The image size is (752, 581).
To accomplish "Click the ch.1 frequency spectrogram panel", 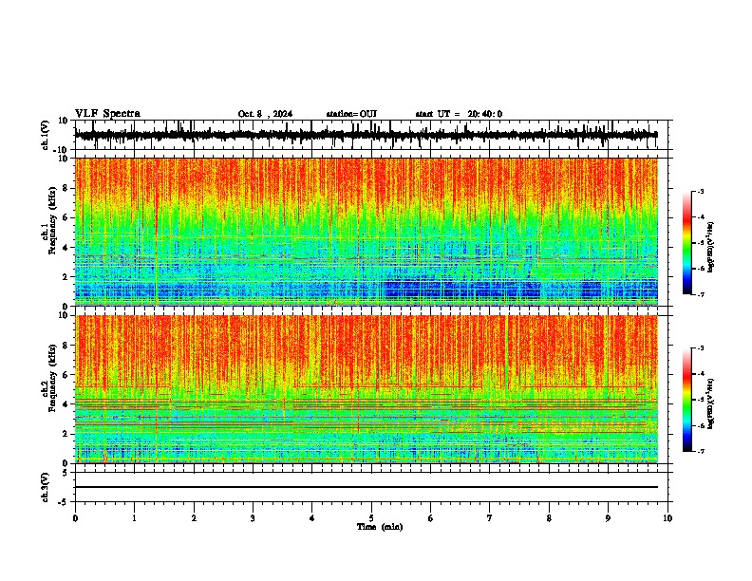I will click(x=366, y=232).
